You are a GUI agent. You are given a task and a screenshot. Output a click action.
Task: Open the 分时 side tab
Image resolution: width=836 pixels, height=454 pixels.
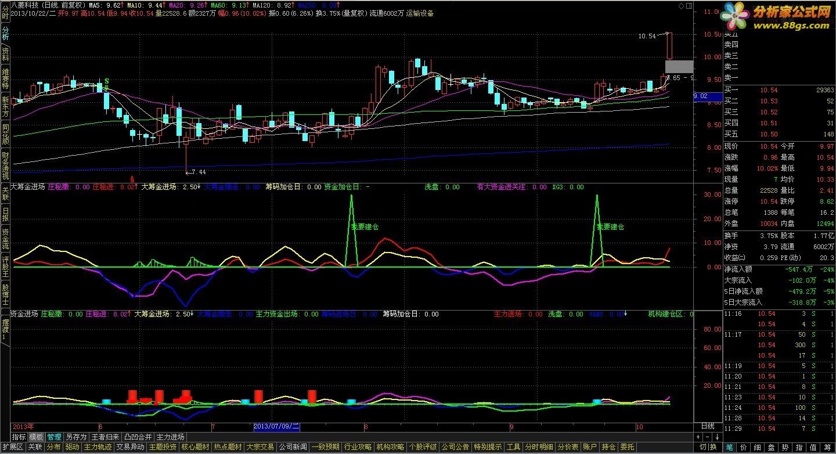click(x=5, y=13)
